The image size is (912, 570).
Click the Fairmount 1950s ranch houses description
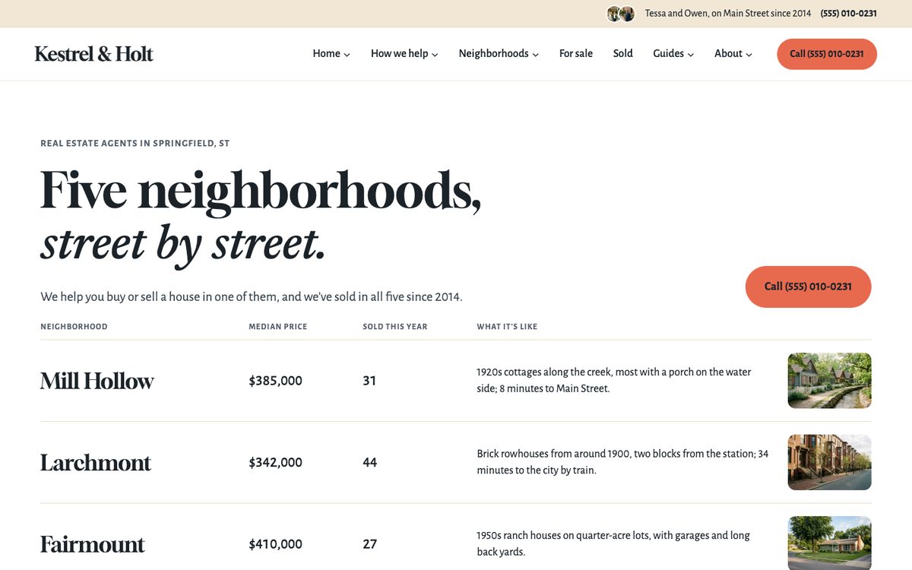click(x=613, y=544)
